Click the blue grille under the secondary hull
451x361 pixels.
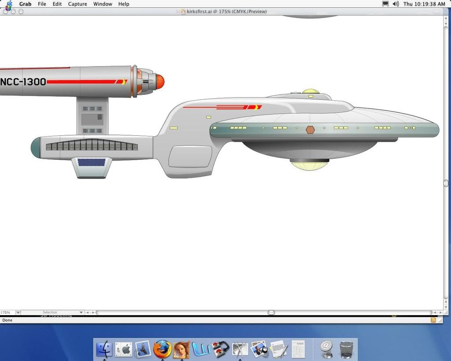91,162
